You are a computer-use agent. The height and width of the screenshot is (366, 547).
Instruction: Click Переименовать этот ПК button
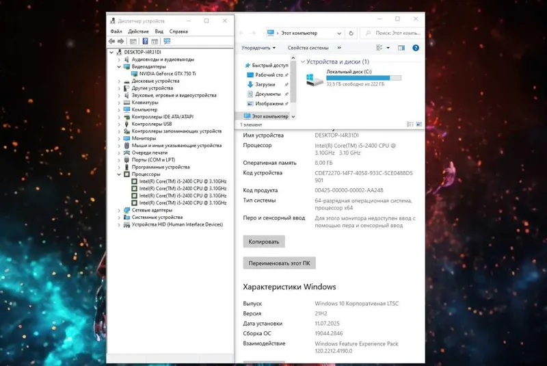(x=280, y=263)
